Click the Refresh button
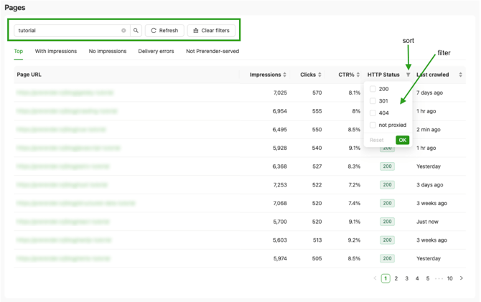Viewport: 481px width, 302px height. (164, 30)
